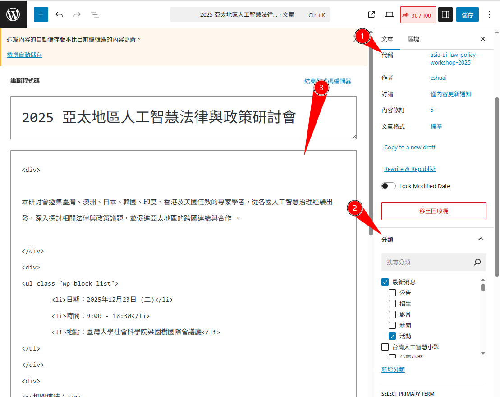
Task: Toggle the Lock Modified Date switch
Action: pyautogui.click(x=389, y=186)
